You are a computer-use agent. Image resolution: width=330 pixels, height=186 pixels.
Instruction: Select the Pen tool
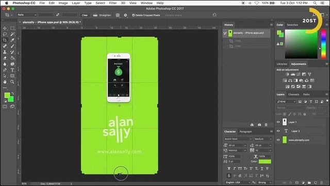click(x=5, y=70)
